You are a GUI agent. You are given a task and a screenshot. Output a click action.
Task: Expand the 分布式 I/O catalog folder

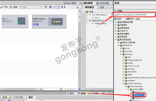tap(116, 31)
